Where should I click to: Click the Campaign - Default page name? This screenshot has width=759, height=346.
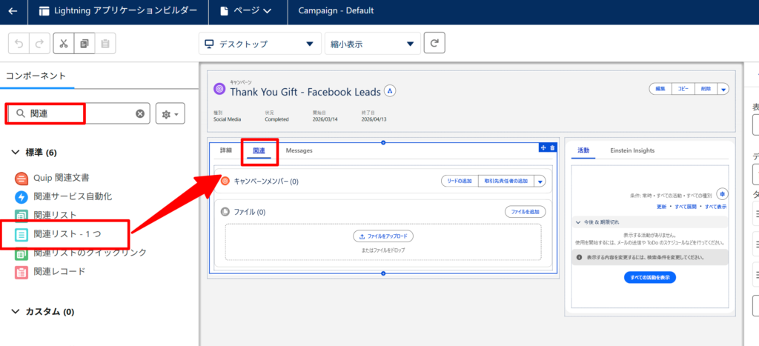click(x=336, y=10)
